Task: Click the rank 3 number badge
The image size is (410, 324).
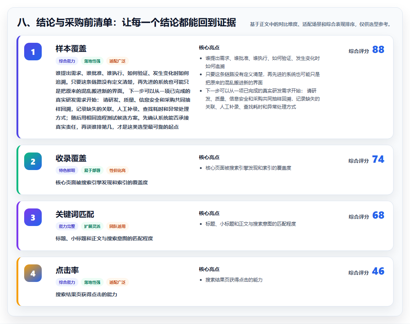Action: click(33, 217)
